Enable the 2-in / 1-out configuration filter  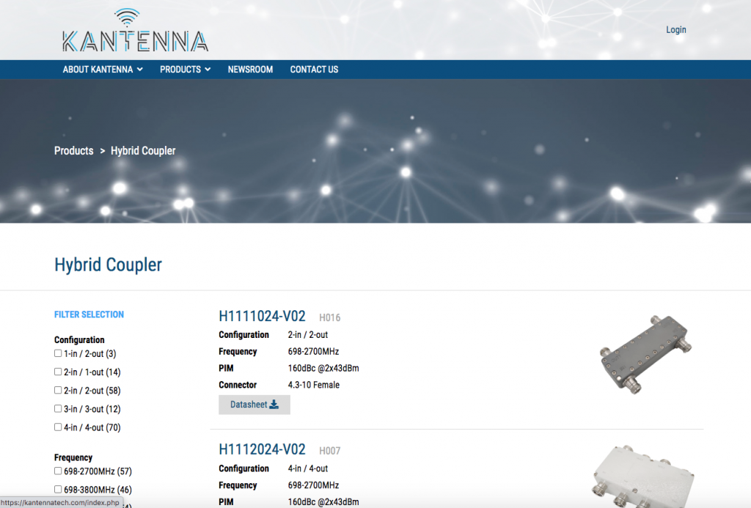click(59, 372)
